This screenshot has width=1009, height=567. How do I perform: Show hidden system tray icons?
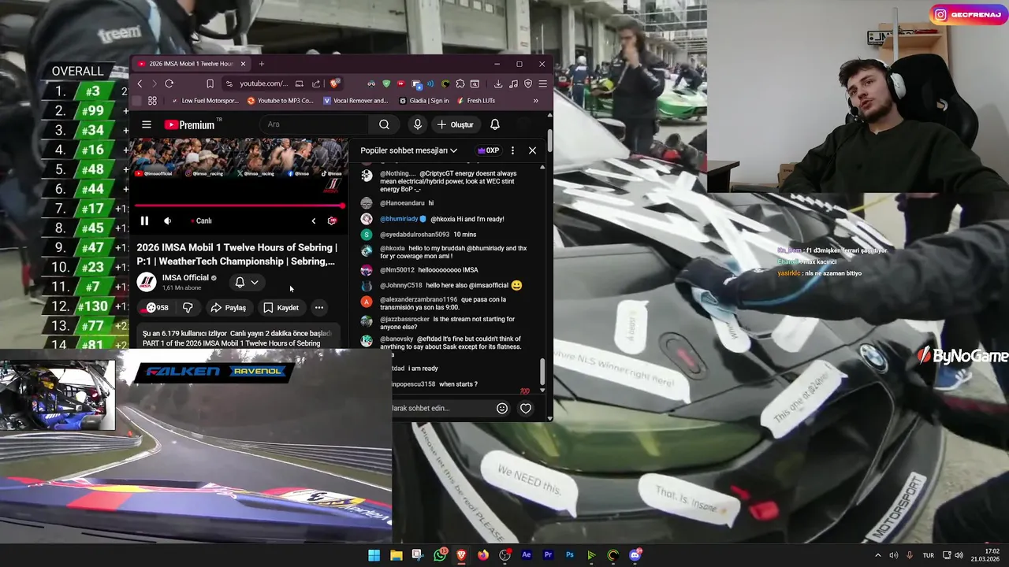coord(878,555)
